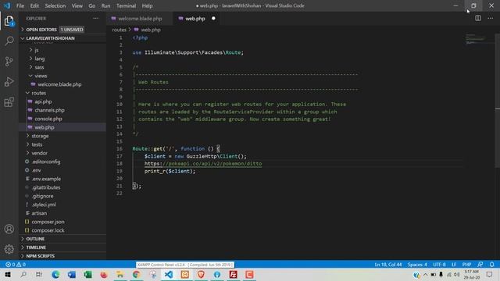Open Task View on the taskbar

[38, 274]
